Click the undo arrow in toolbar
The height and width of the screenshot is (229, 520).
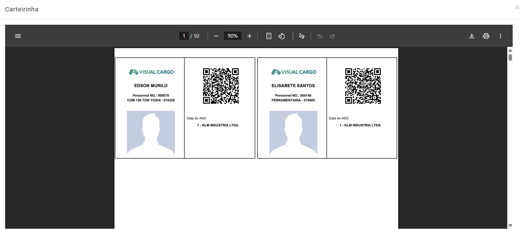coord(320,36)
